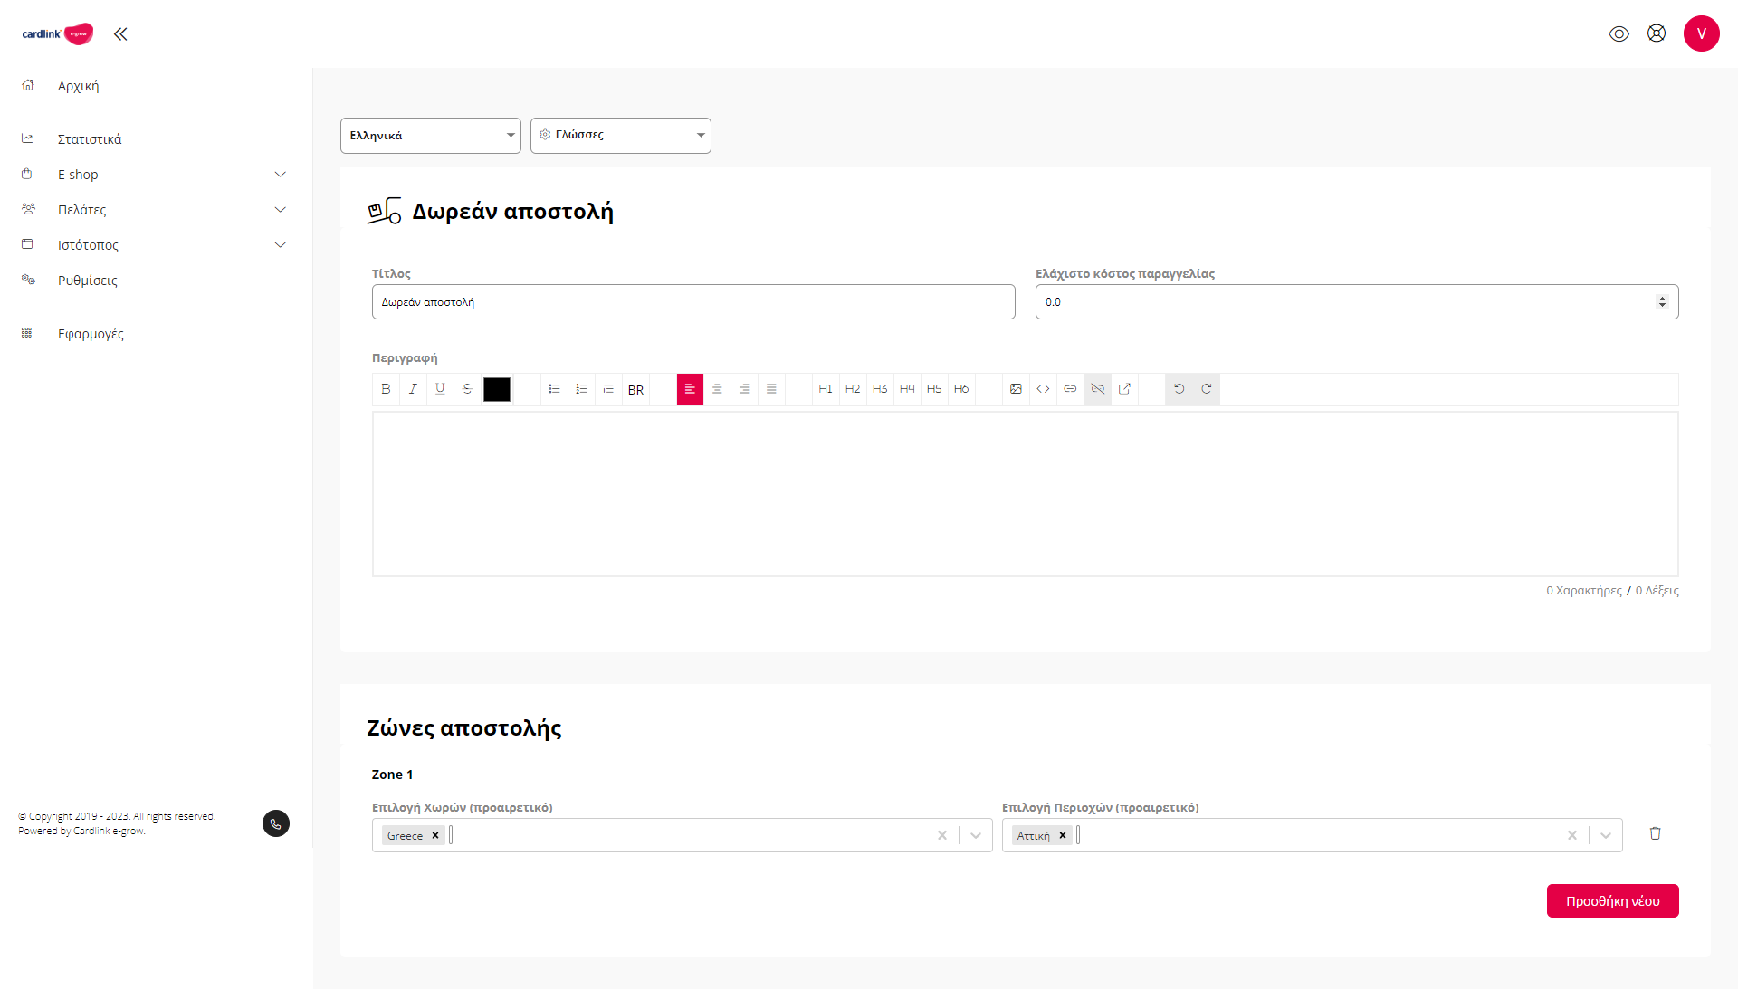The width and height of the screenshot is (1738, 989).
Task: Click the insert image toolbar icon
Action: tap(1016, 389)
